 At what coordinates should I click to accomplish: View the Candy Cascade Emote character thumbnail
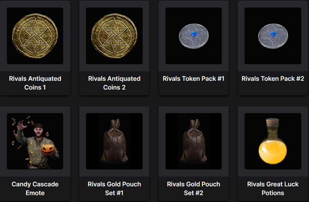point(35,141)
